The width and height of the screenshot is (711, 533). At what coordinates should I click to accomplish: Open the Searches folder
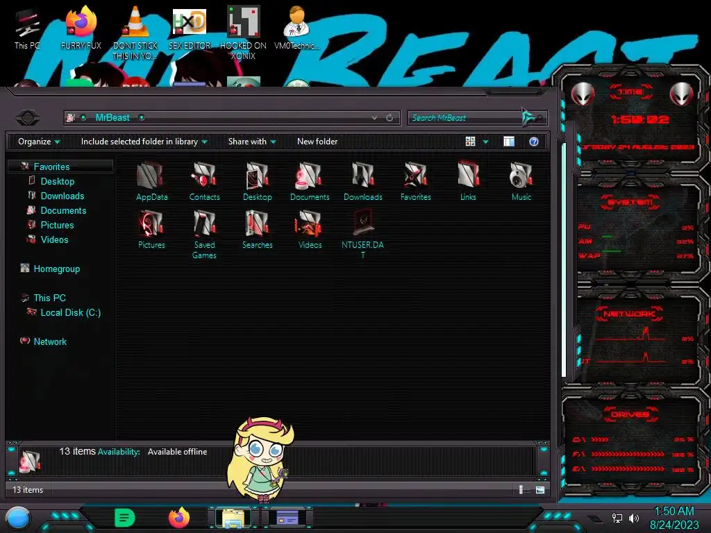point(257,229)
